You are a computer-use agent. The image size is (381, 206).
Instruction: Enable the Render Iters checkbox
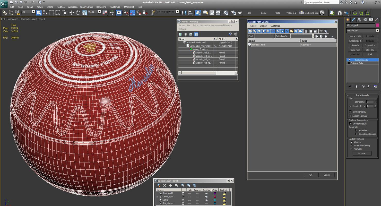click(350, 106)
